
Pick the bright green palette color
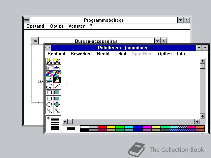120,127
